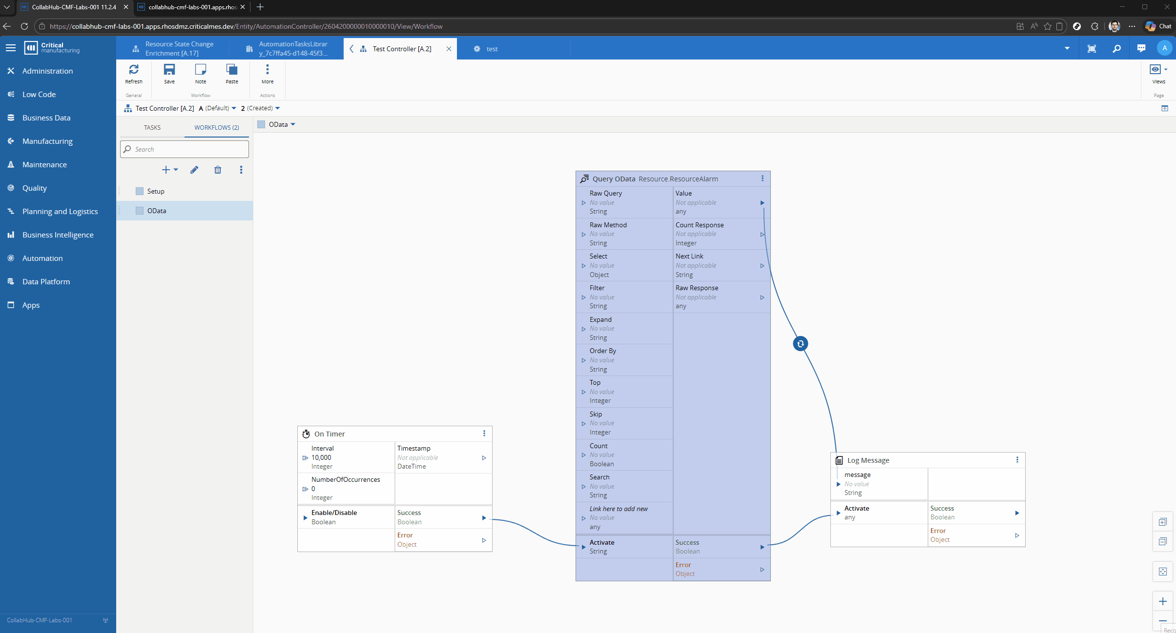Paste copied elements with the Paste icon
1176x633 pixels.
coord(231,73)
